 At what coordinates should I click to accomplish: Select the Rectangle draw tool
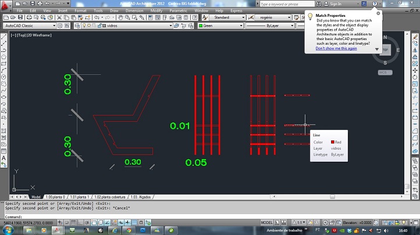3,64
